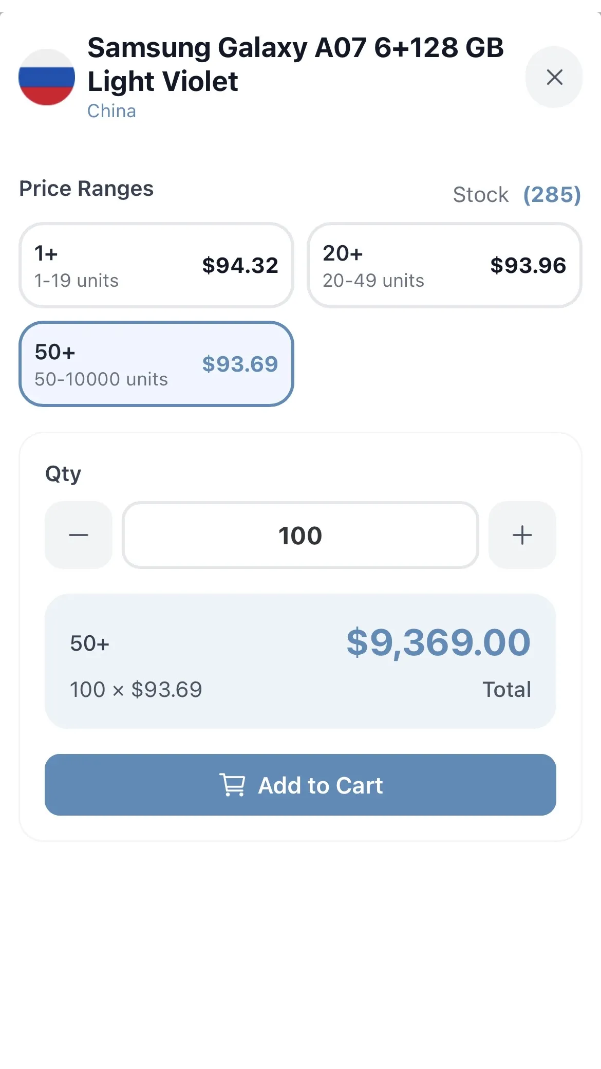Click the Stock (285) counter
601x1069 pixels.
pos(516,194)
